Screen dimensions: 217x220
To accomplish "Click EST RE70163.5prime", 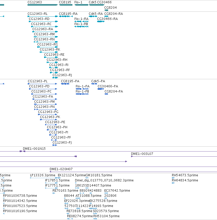I will 54,193.
